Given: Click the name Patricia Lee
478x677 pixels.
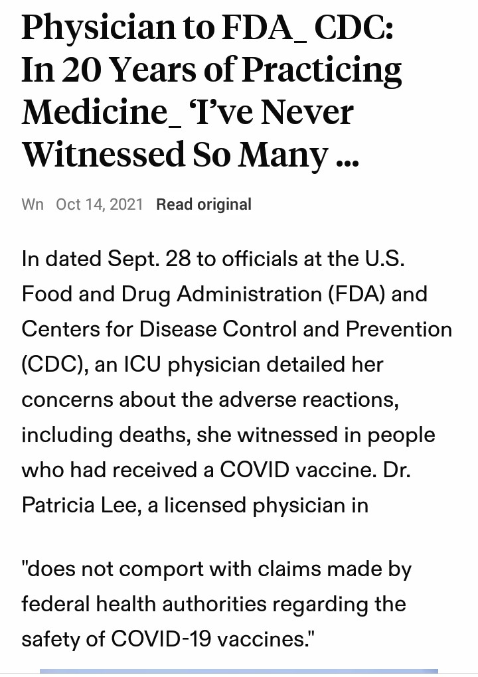Looking at the screenshot, I should [x=84, y=505].
